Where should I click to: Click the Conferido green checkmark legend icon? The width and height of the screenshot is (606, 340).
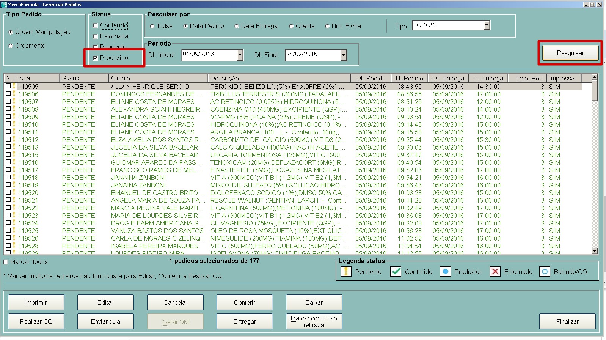coord(396,272)
